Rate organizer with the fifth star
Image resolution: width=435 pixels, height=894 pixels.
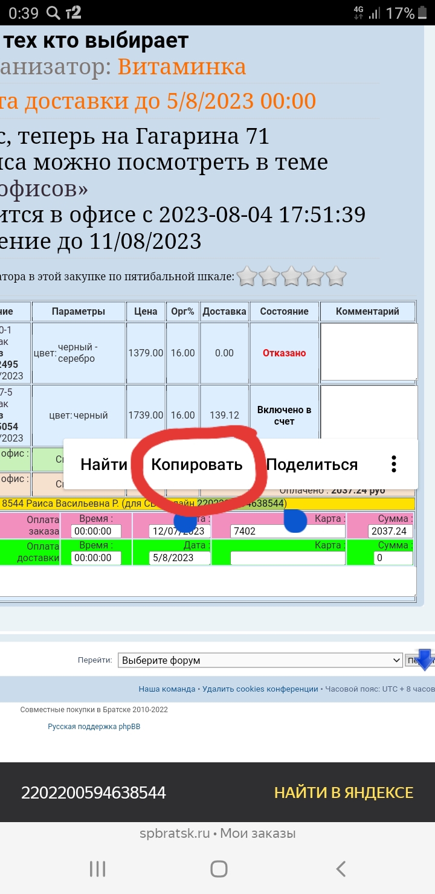coord(336,277)
